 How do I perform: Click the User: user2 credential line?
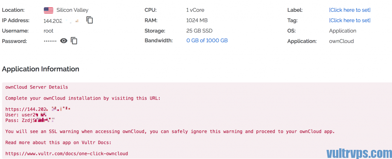click(x=26, y=114)
